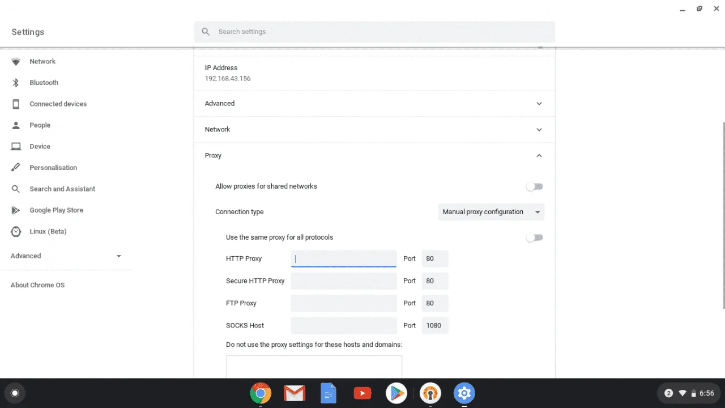
Task: Open About Chrome OS
Action: [37, 285]
